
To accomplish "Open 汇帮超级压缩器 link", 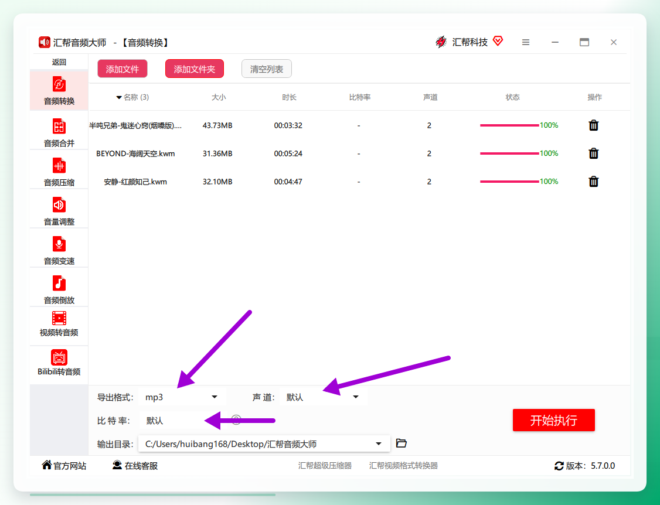I will click(x=325, y=466).
